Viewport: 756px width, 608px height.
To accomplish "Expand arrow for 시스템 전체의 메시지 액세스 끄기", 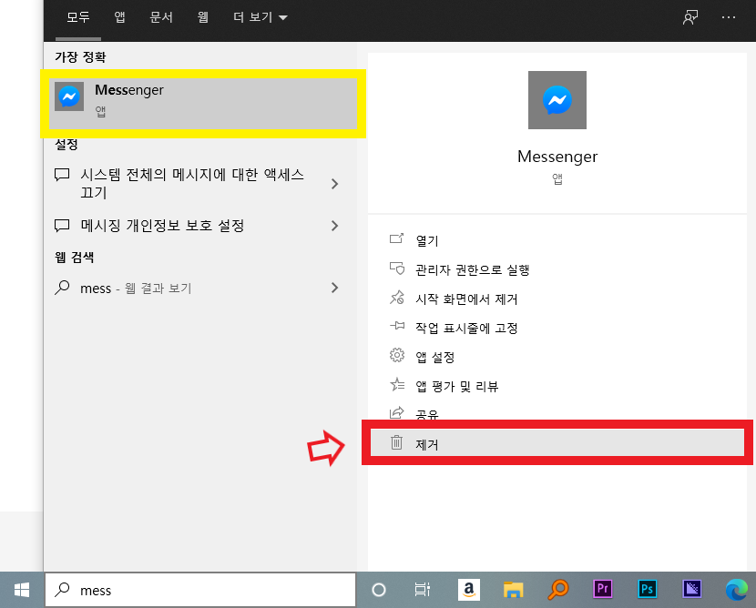I will point(334,184).
